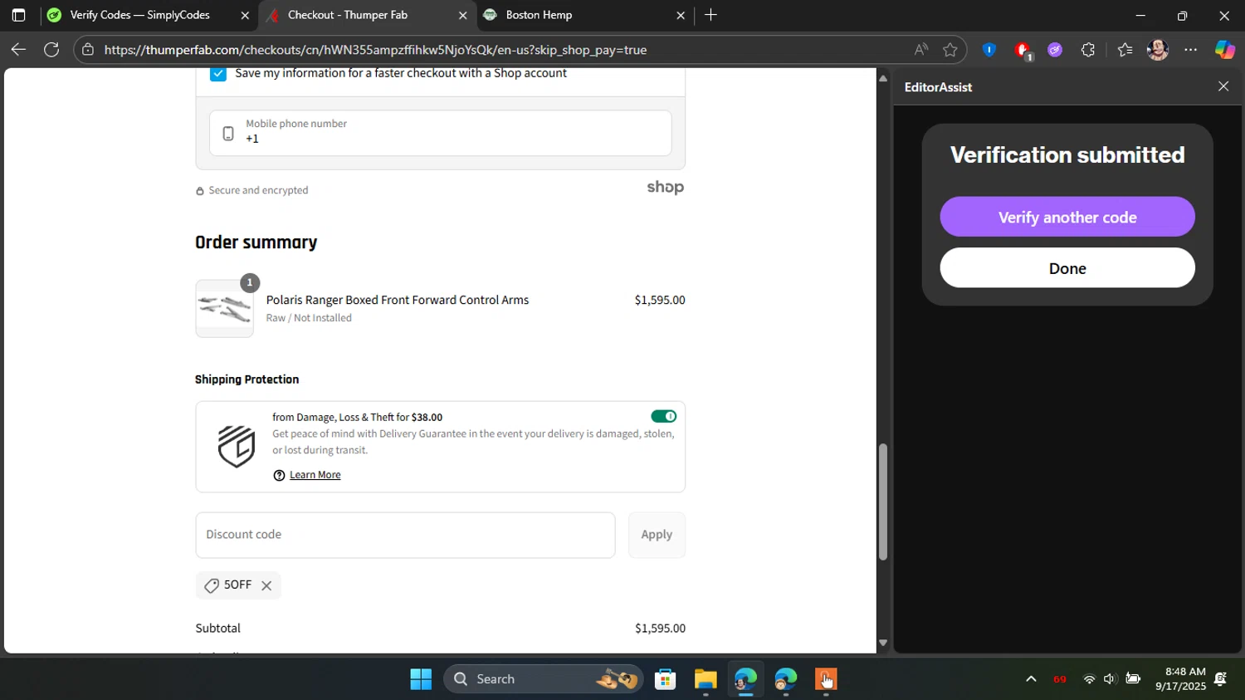Open the notification bell icon
This screenshot has height=700, width=1245.
tap(1221, 679)
